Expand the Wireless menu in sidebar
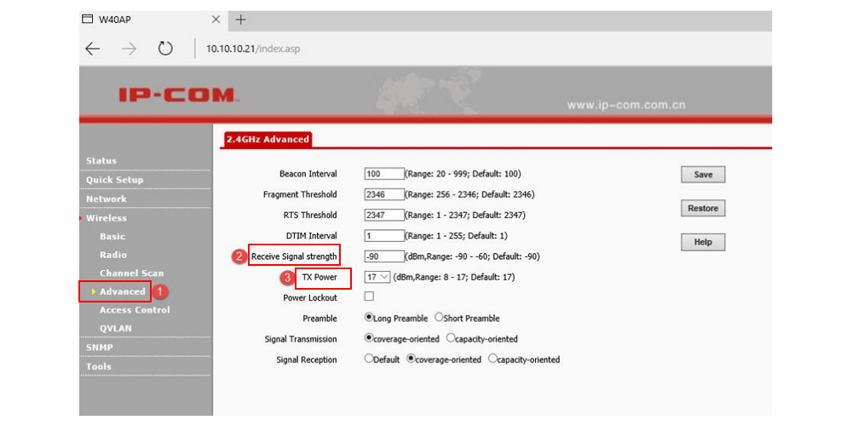Viewport: 852px width, 426px height. [106, 218]
